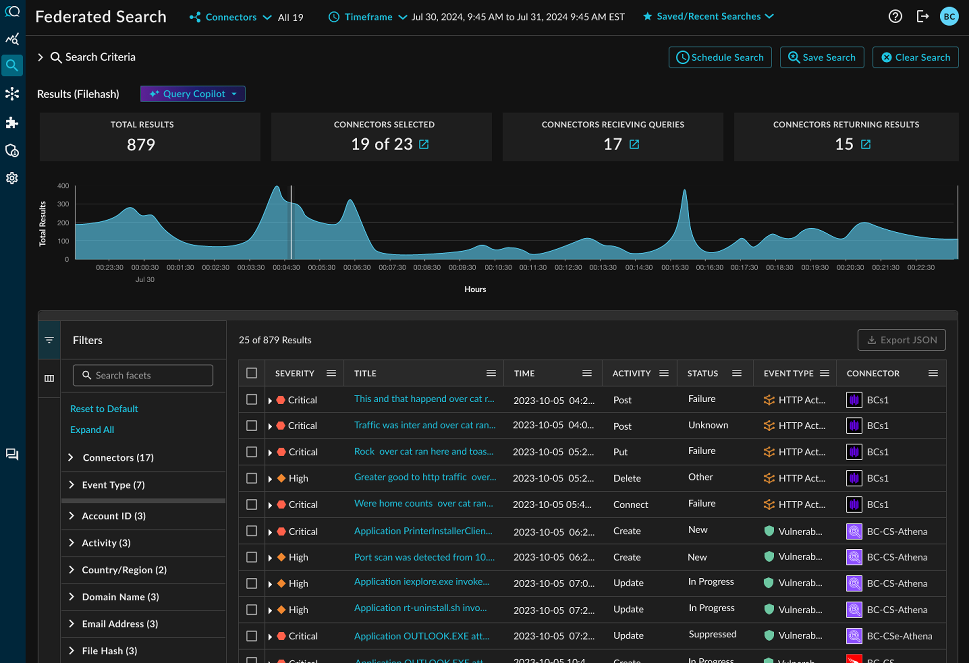Open the help question mark icon
This screenshot has height=663, width=969.
[895, 17]
